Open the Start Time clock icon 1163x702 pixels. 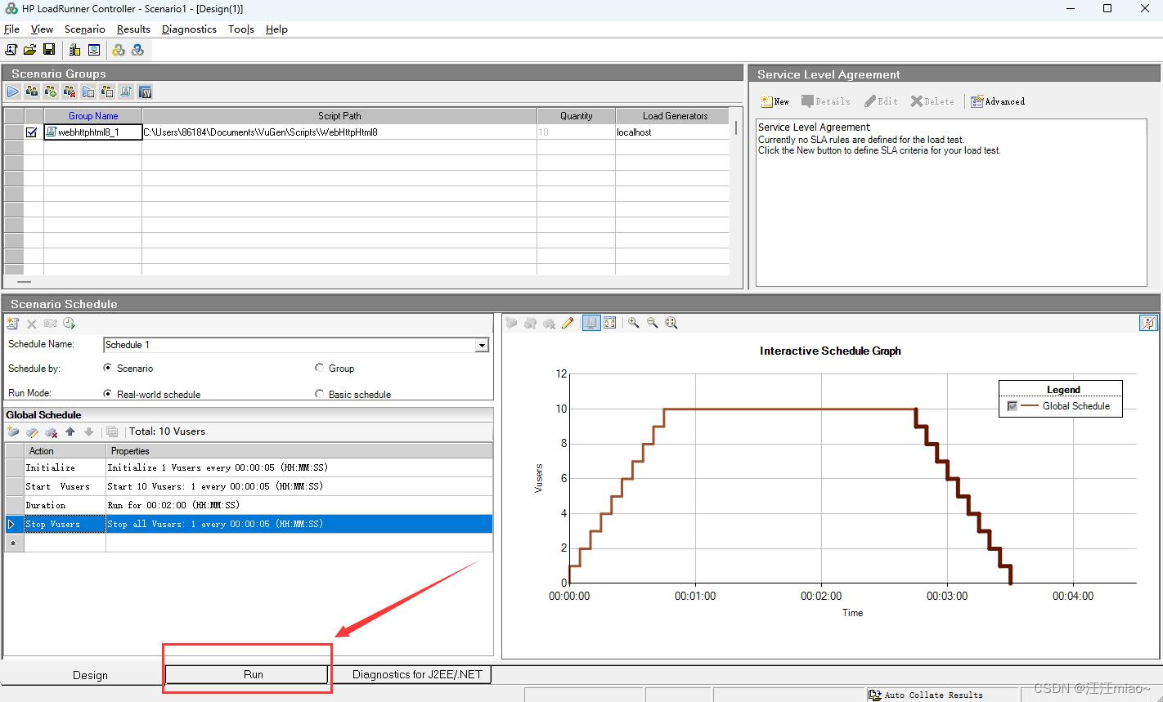point(69,324)
